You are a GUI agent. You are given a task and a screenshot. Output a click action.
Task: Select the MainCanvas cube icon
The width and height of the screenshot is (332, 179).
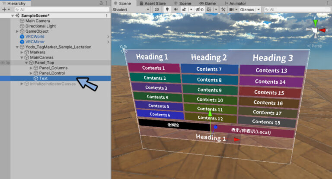pyautogui.click(x=27, y=57)
